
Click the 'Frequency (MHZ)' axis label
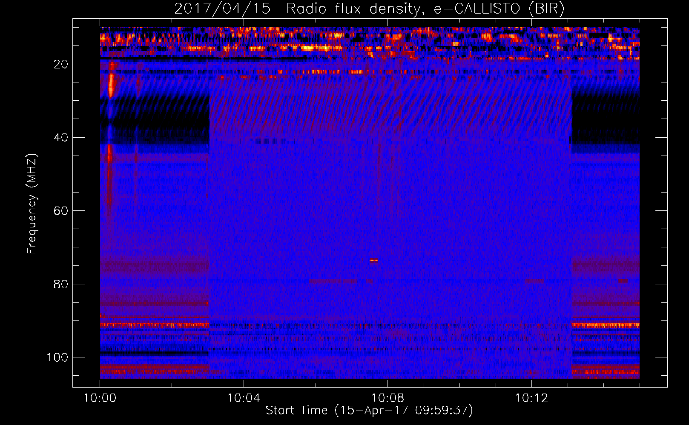pos(32,204)
